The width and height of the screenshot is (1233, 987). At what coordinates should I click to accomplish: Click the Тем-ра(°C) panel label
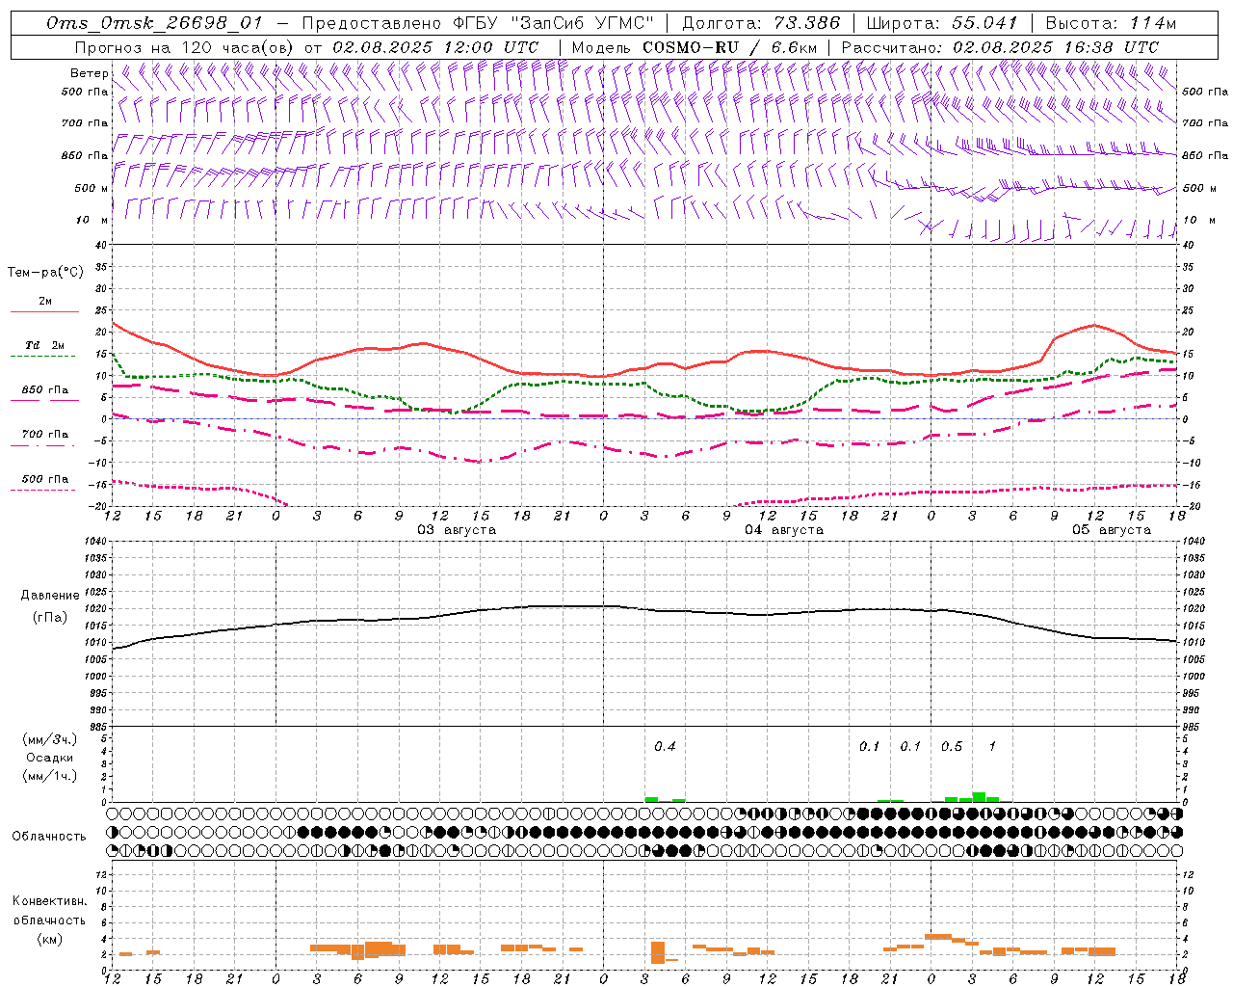coord(45,273)
